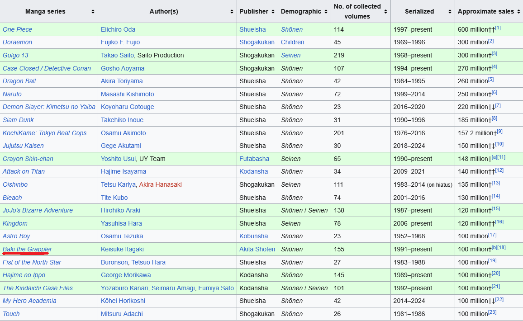This screenshot has width=523, height=321.
Task: Sort by Demographic using arrow icon
Action: (x=326, y=11)
